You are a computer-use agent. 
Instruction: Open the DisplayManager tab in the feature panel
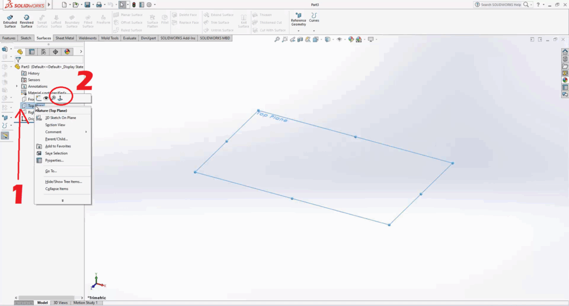[x=67, y=52]
